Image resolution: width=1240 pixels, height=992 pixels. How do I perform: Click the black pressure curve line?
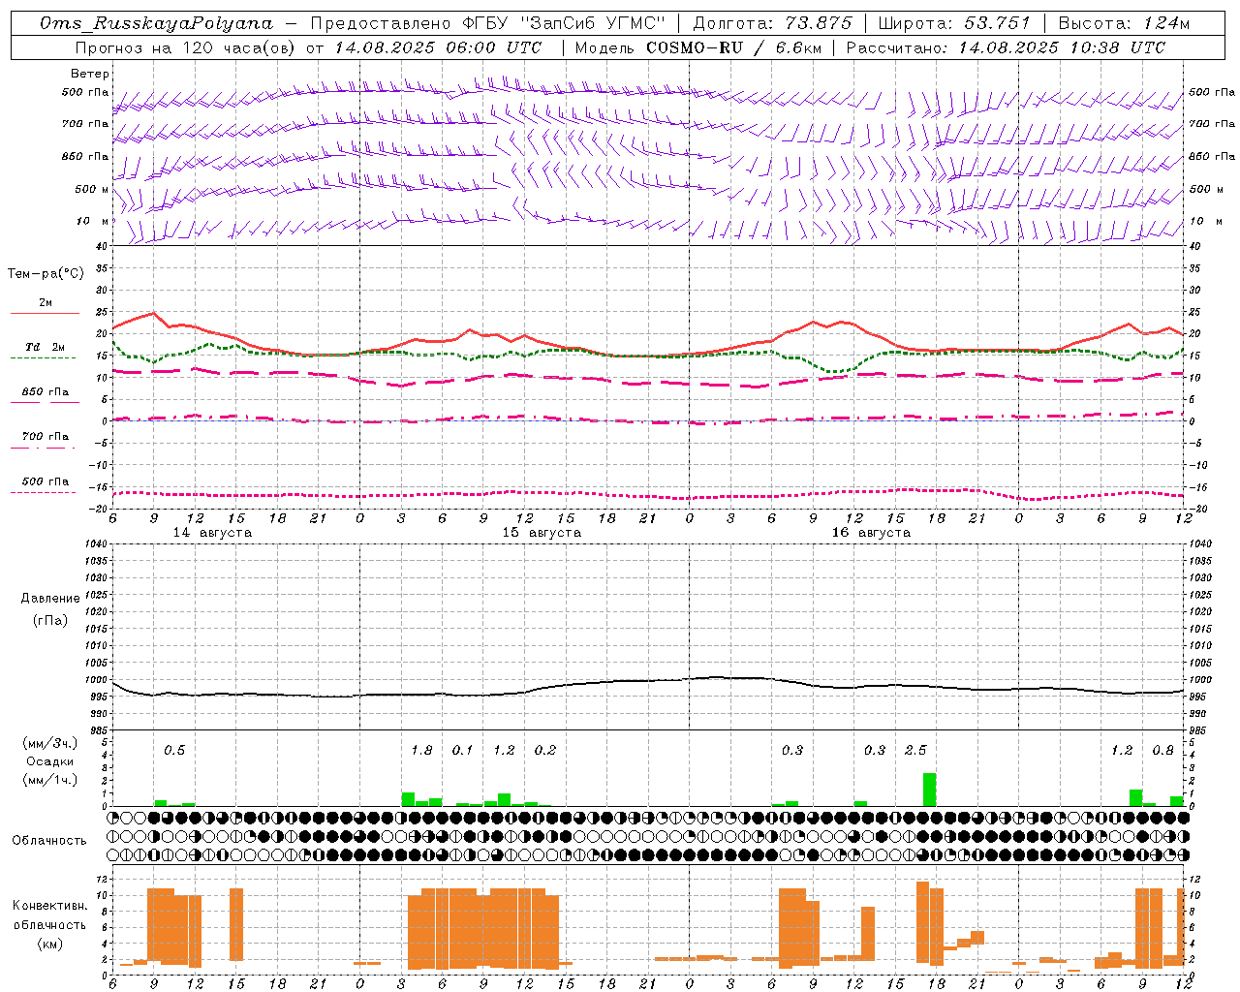click(x=649, y=680)
